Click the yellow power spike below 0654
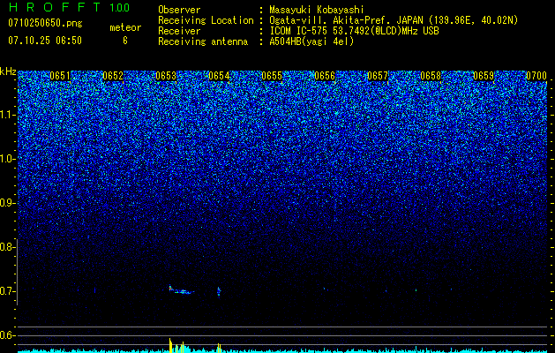 pos(219,348)
